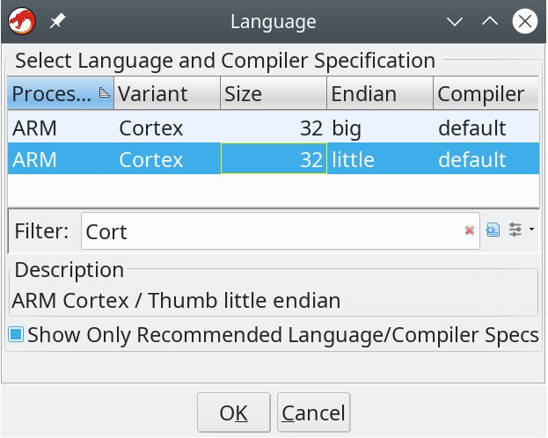Screen dimensions: 548x438
Task: Expand the filter settings dropdown arrow
Action: click(531, 230)
